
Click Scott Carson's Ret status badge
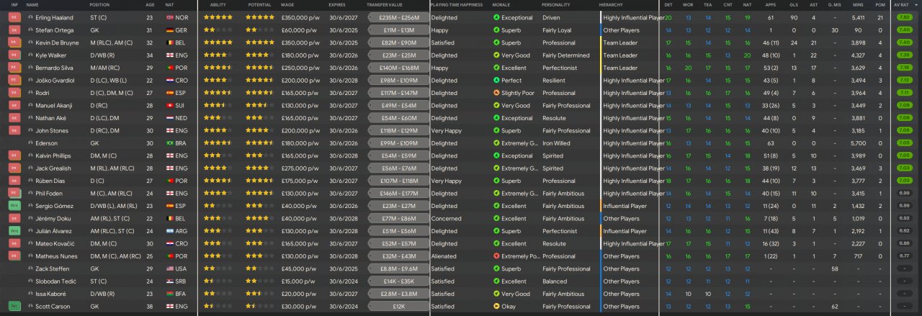(x=14, y=307)
